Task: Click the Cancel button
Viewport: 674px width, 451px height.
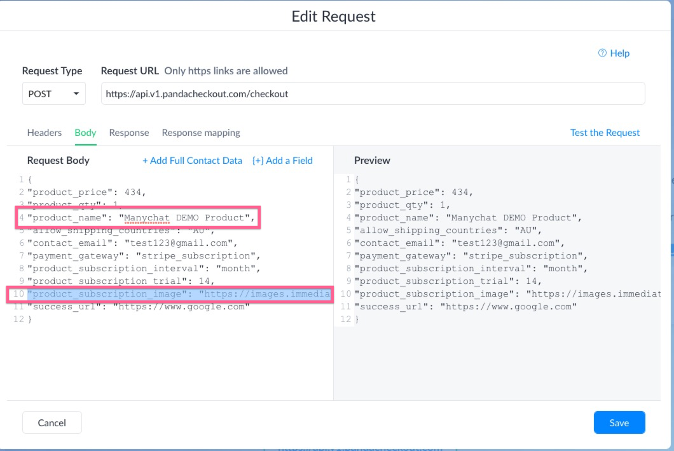Action: (52, 422)
